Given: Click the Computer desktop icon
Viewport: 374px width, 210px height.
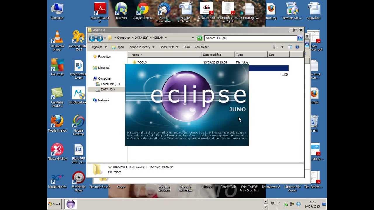Looking at the screenshot, I should (57, 11).
